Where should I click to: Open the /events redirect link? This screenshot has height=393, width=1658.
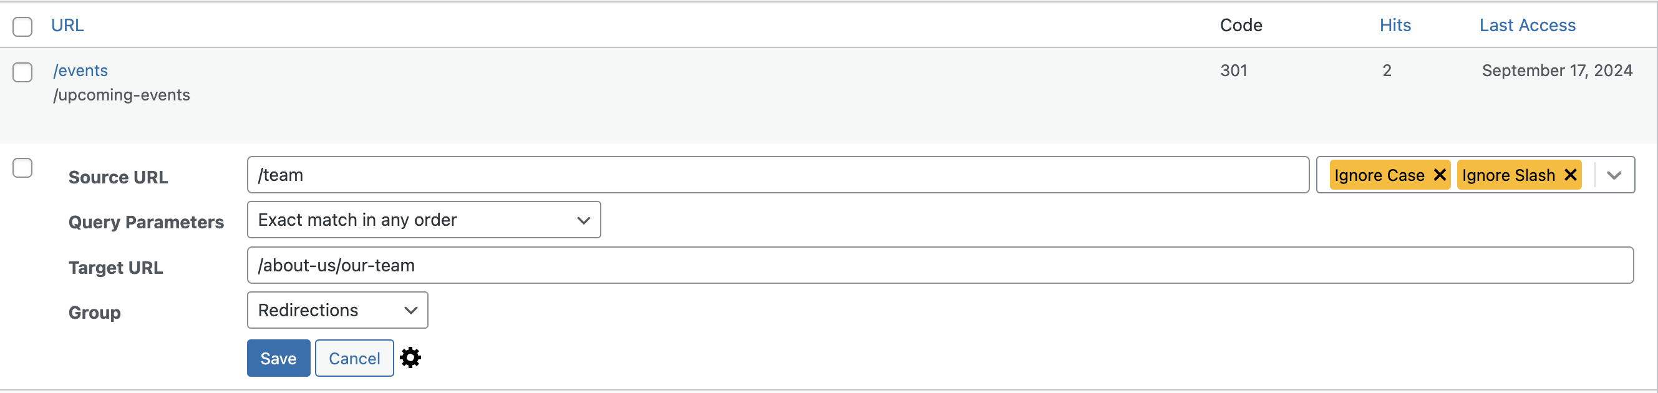80,70
